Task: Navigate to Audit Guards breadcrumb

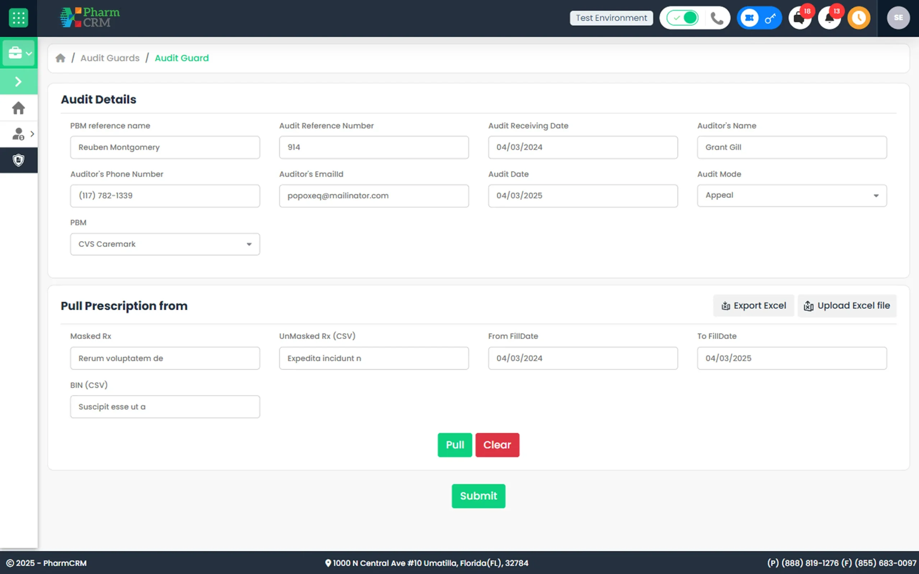Action: point(110,58)
